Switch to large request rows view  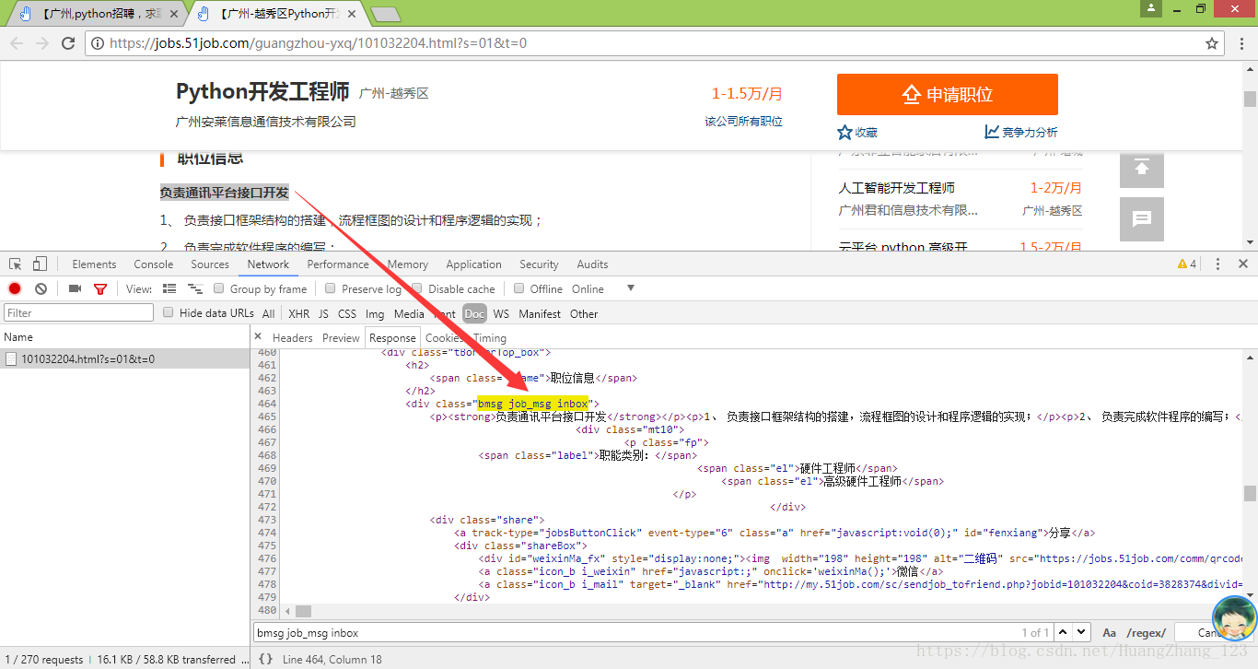(x=169, y=288)
